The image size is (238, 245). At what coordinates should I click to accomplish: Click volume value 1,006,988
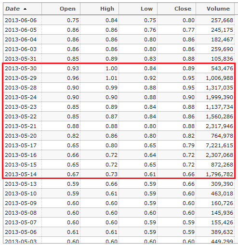click(219, 78)
